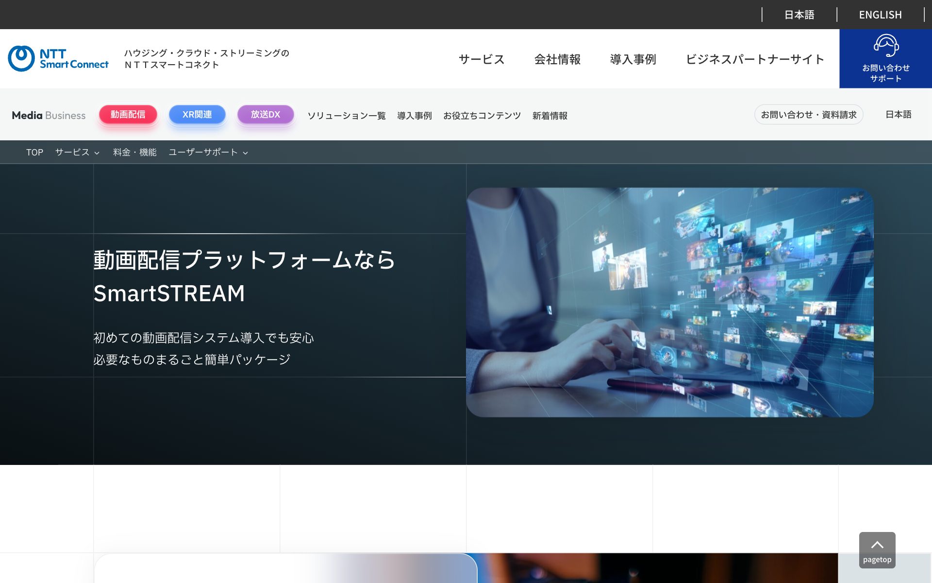This screenshot has height=583, width=932.
Task: Switch language to ENGLISH
Action: click(x=880, y=15)
